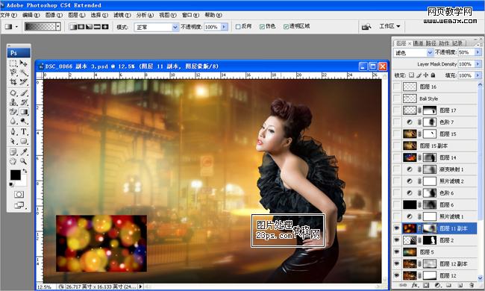Add a layer style via fx icon
The image size is (485, 291).
click(415, 285)
